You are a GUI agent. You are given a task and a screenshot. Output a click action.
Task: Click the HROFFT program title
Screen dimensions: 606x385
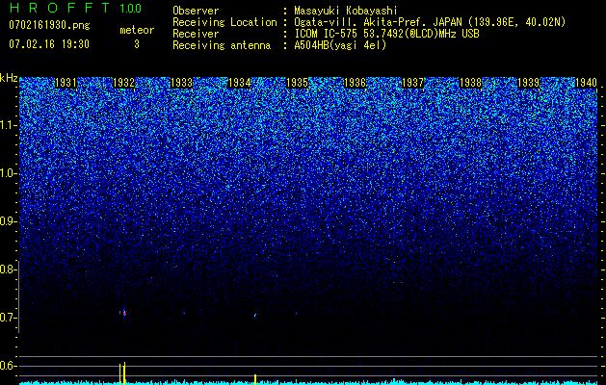coord(61,8)
